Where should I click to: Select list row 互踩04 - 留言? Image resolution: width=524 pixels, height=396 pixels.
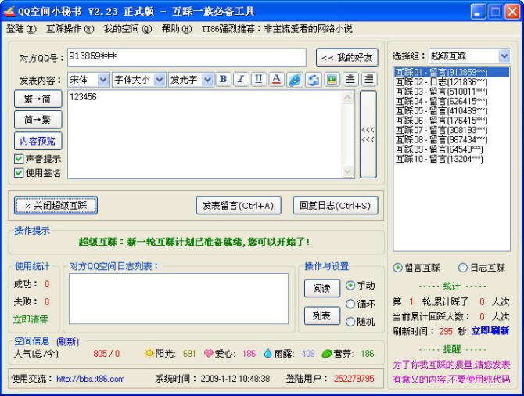(451, 101)
